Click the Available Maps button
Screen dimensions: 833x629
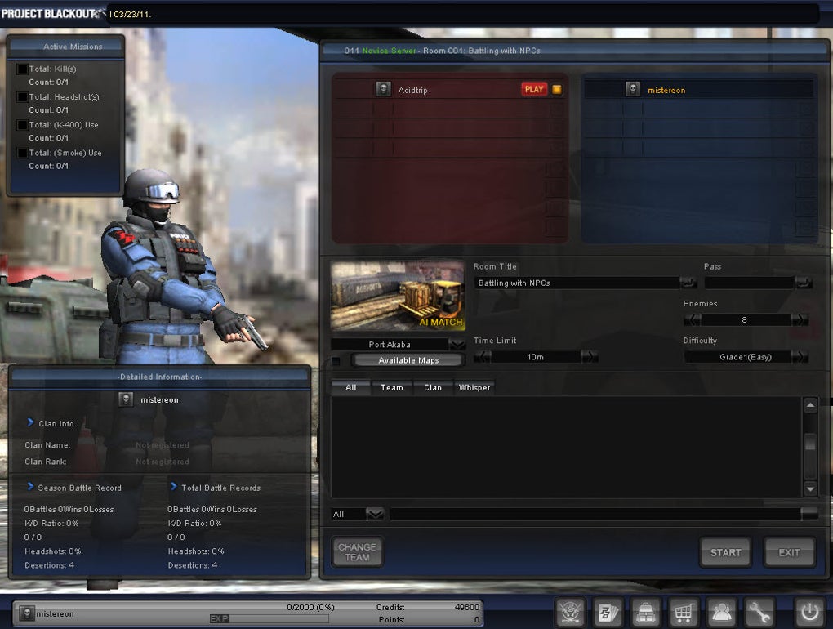pos(408,360)
